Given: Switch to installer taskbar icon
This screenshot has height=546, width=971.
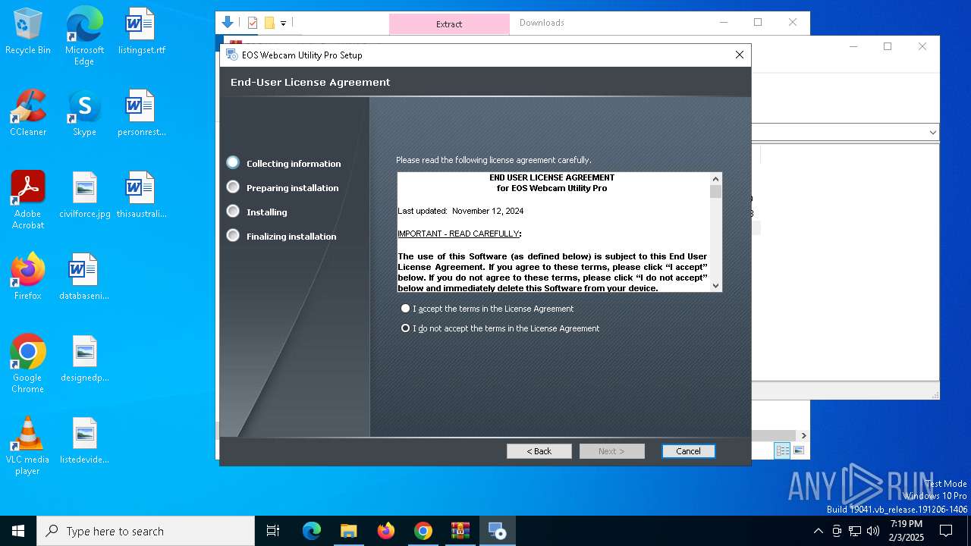Looking at the screenshot, I should pyautogui.click(x=498, y=531).
